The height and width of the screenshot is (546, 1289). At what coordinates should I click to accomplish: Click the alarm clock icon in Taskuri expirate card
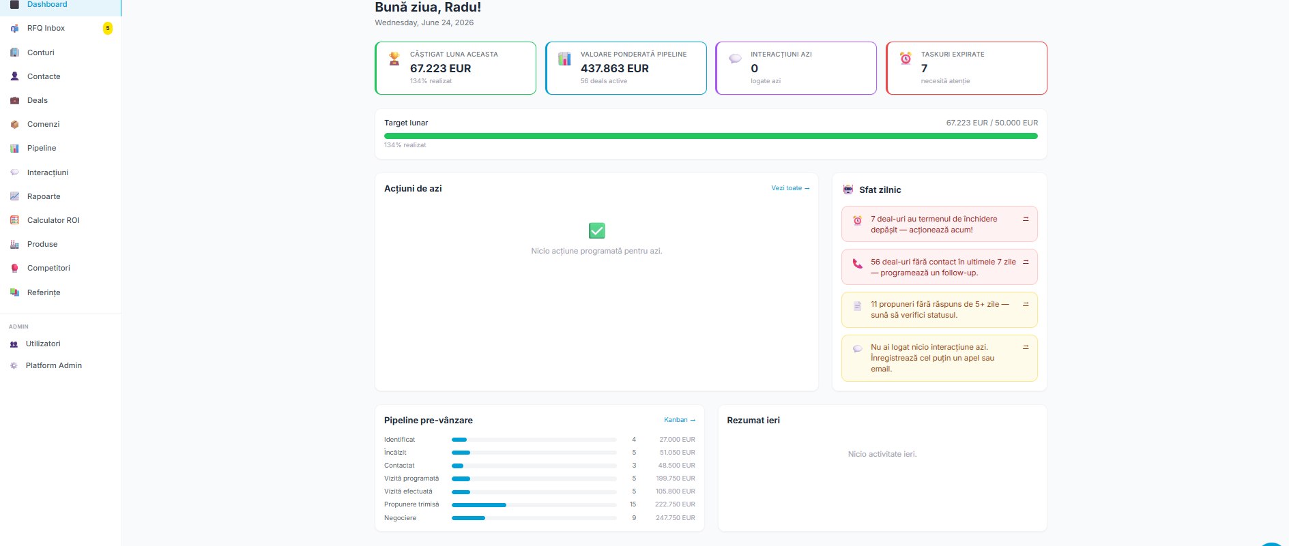tap(906, 59)
